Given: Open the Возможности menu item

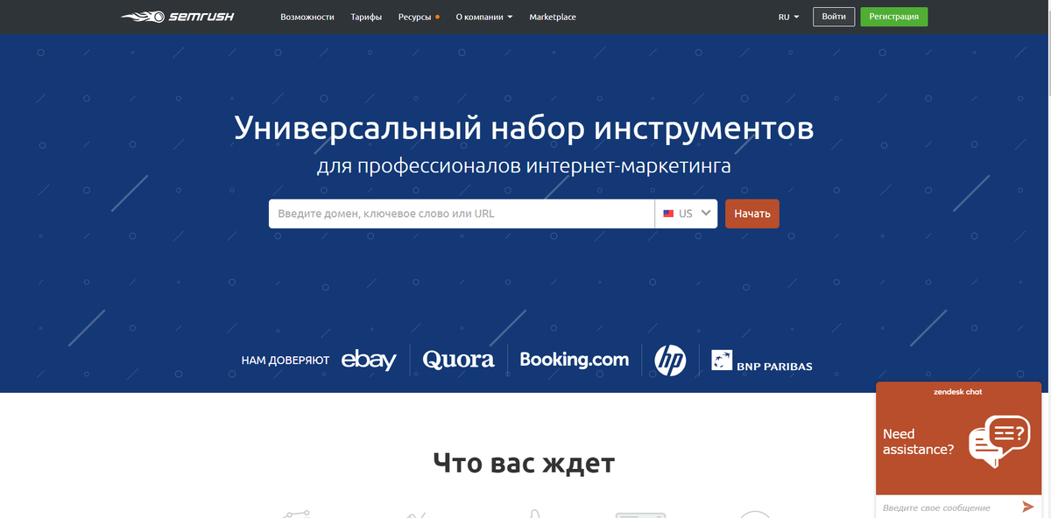Looking at the screenshot, I should click(x=307, y=17).
